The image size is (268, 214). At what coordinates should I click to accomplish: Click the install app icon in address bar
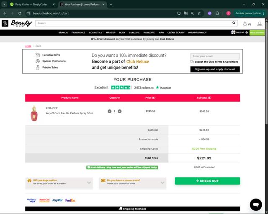[x=179, y=13]
